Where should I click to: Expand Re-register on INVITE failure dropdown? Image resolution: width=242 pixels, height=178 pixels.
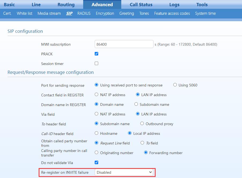(124, 172)
